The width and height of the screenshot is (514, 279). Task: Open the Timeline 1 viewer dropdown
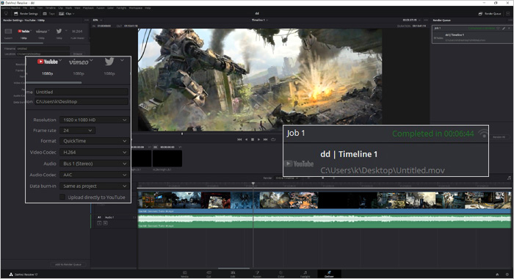point(260,20)
